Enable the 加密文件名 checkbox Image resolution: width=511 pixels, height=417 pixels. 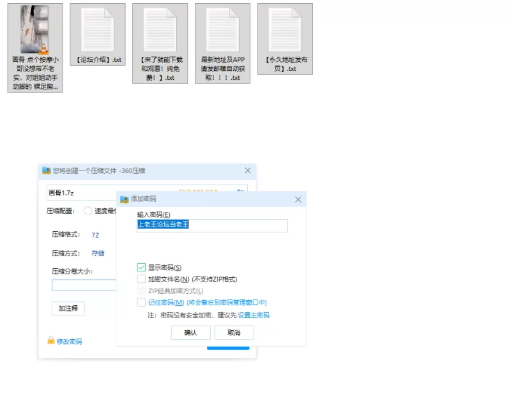(141, 279)
